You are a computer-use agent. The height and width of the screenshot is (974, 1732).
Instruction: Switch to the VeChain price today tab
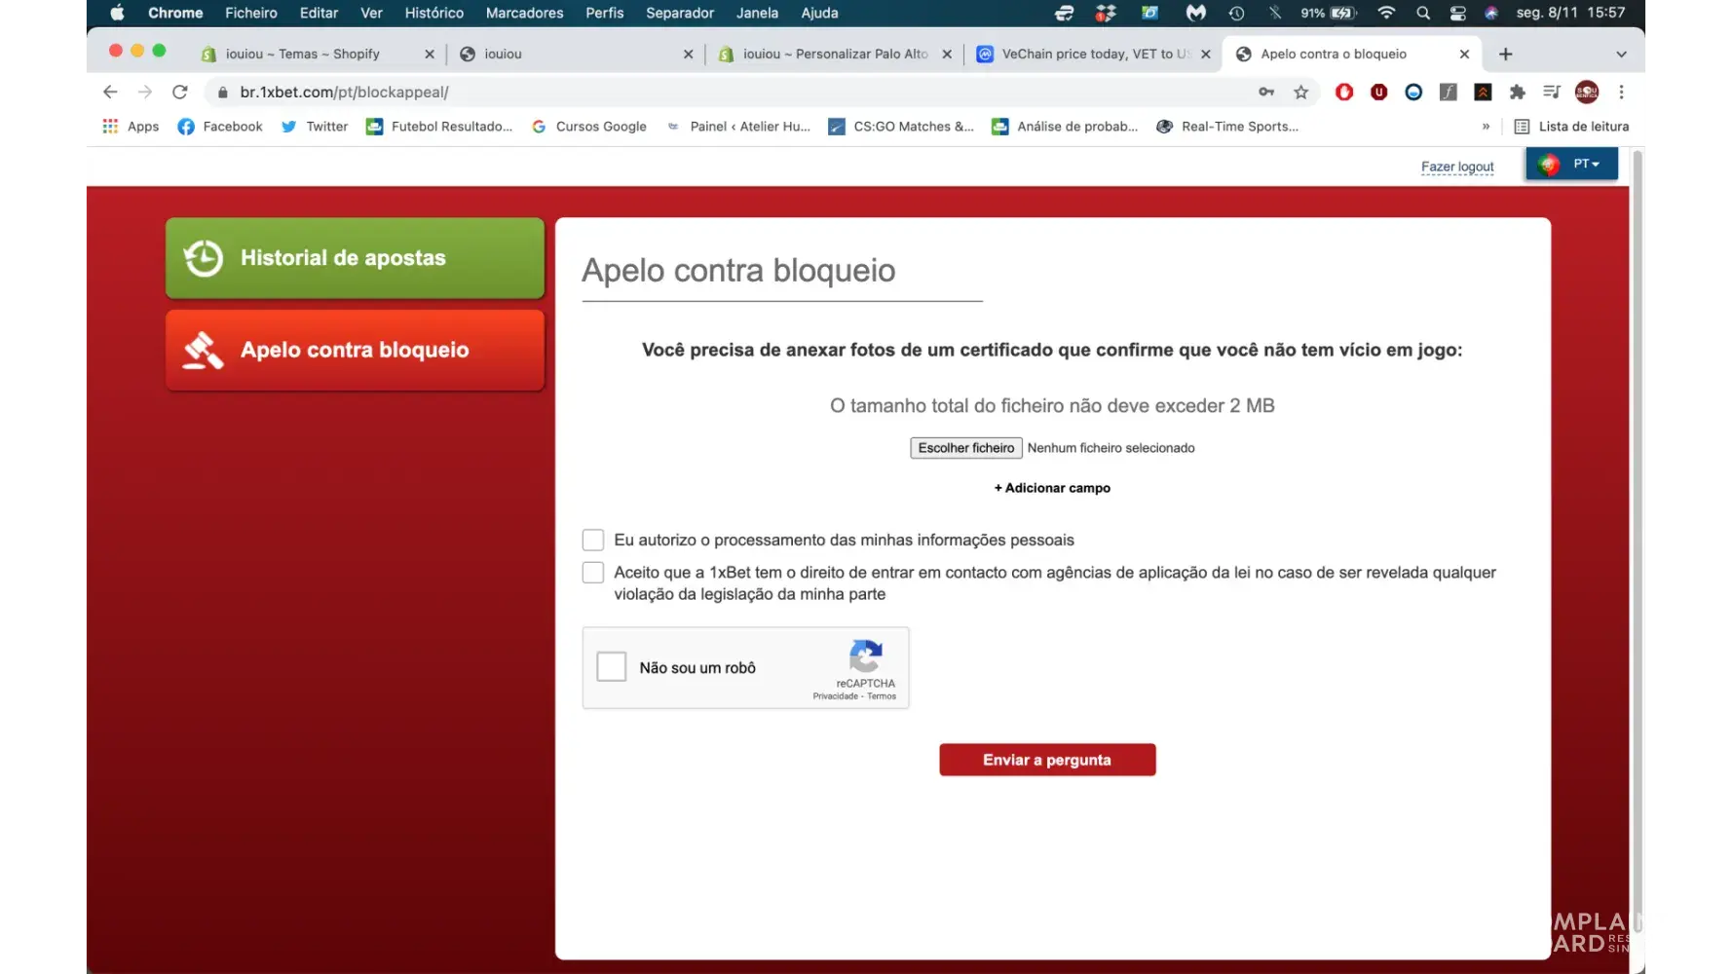point(1093,54)
